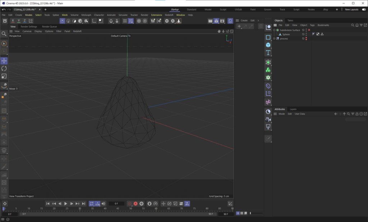Activate the Live Selection tool

pyautogui.click(x=4, y=43)
